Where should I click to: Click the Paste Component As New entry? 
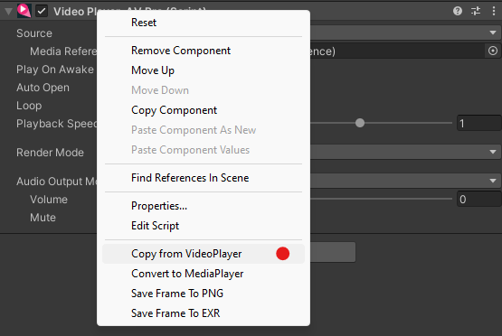(204, 130)
